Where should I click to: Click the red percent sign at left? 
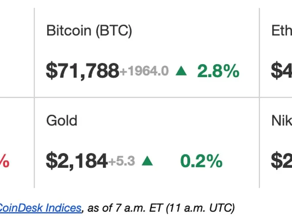[4, 161]
